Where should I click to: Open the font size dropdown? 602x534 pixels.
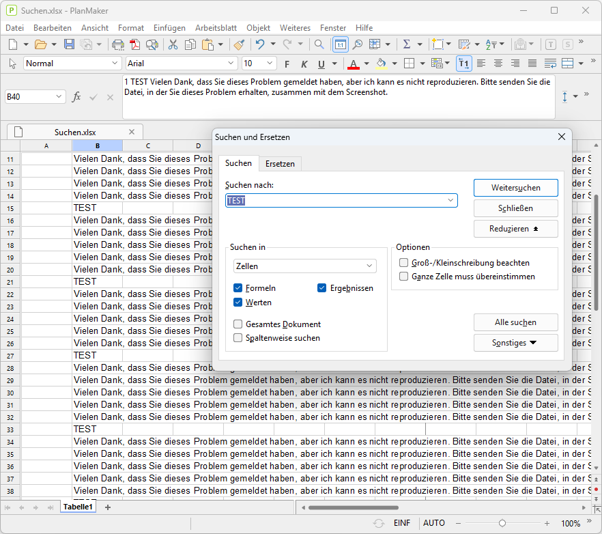tap(270, 64)
